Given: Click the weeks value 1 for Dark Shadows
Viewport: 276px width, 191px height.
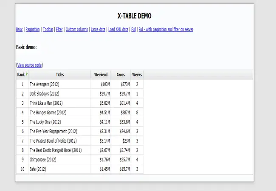Looking at the screenshot, I should pyautogui.click(x=137, y=94).
